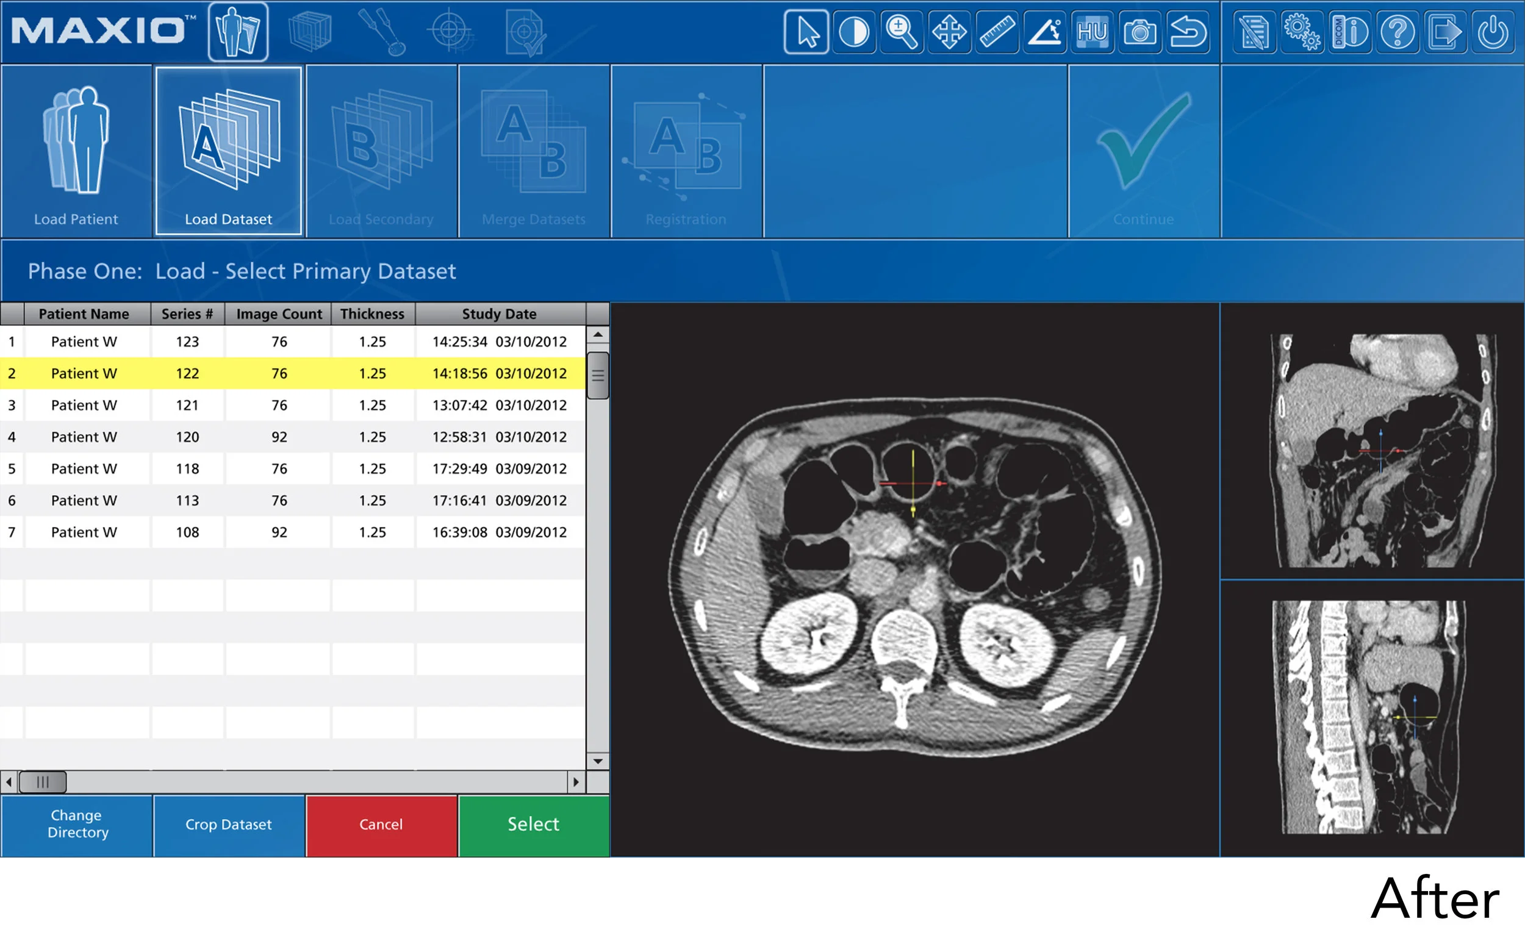Select series 123 row

pyautogui.click(x=292, y=342)
